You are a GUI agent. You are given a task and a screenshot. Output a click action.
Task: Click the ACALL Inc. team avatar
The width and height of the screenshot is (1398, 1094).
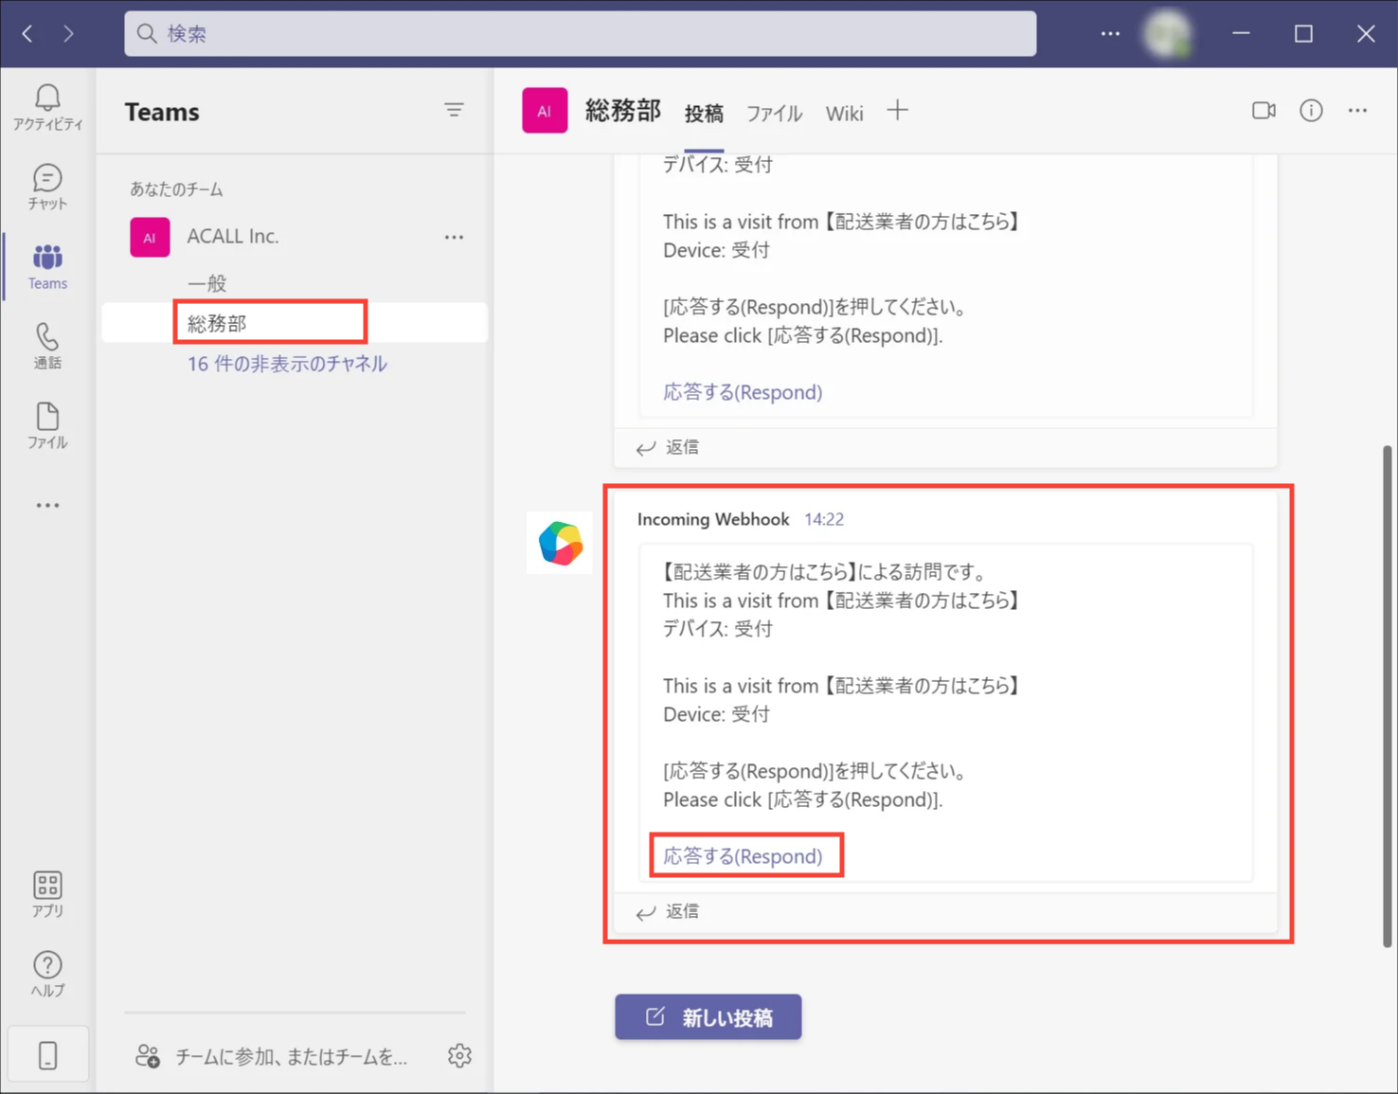tap(150, 237)
